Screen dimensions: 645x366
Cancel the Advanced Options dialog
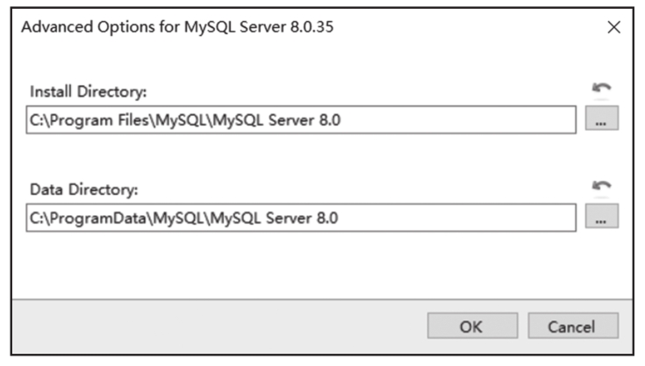tap(573, 326)
